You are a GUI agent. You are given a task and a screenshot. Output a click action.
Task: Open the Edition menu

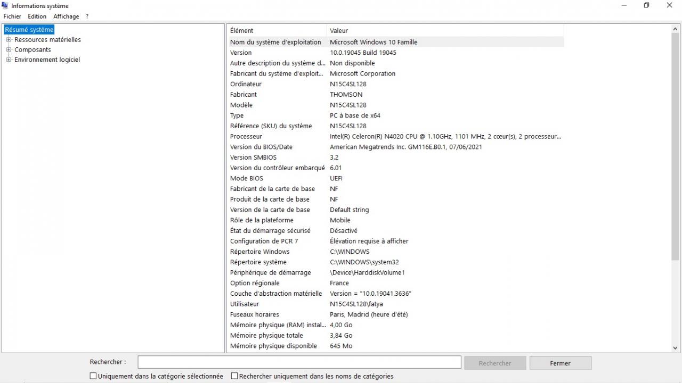[37, 16]
